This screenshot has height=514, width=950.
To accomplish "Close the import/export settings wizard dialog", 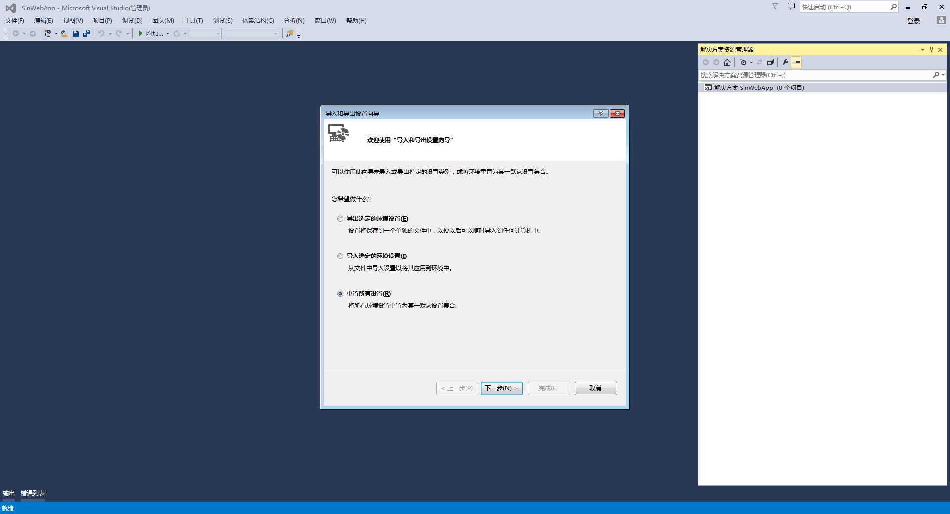I will (617, 113).
